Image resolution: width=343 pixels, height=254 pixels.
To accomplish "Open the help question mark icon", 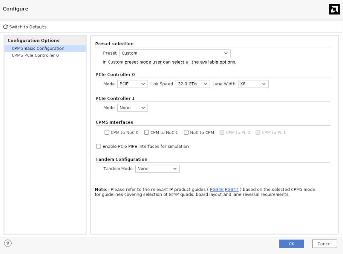I will click(x=7, y=243).
